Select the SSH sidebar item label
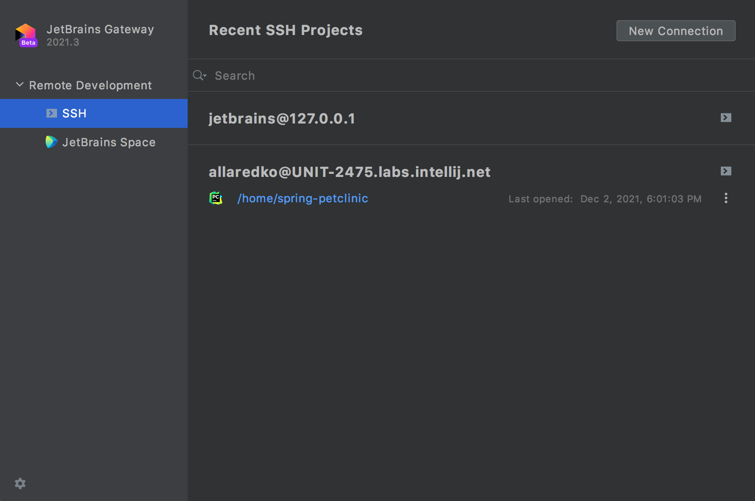The image size is (755, 501). [74, 113]
